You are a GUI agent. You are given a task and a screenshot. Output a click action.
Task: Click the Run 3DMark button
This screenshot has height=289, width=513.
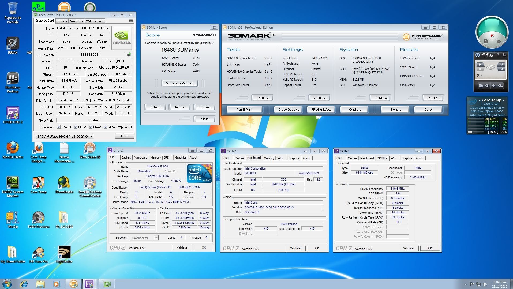click(244, 110)
